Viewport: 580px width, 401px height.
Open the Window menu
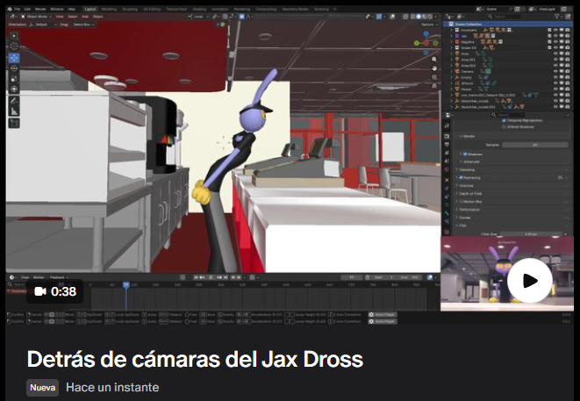pos(56,9)
